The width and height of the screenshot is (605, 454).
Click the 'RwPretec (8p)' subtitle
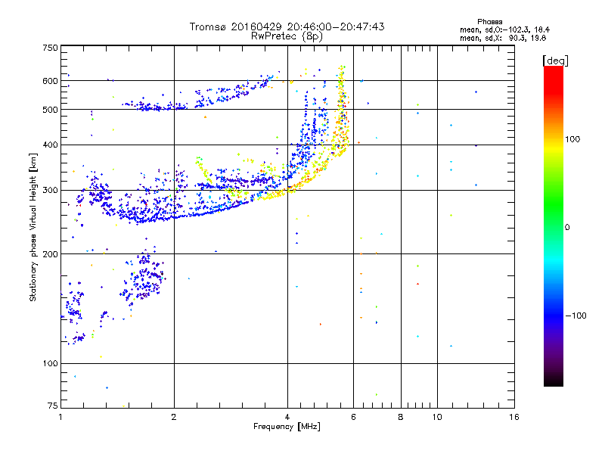(x=287, y=36)
